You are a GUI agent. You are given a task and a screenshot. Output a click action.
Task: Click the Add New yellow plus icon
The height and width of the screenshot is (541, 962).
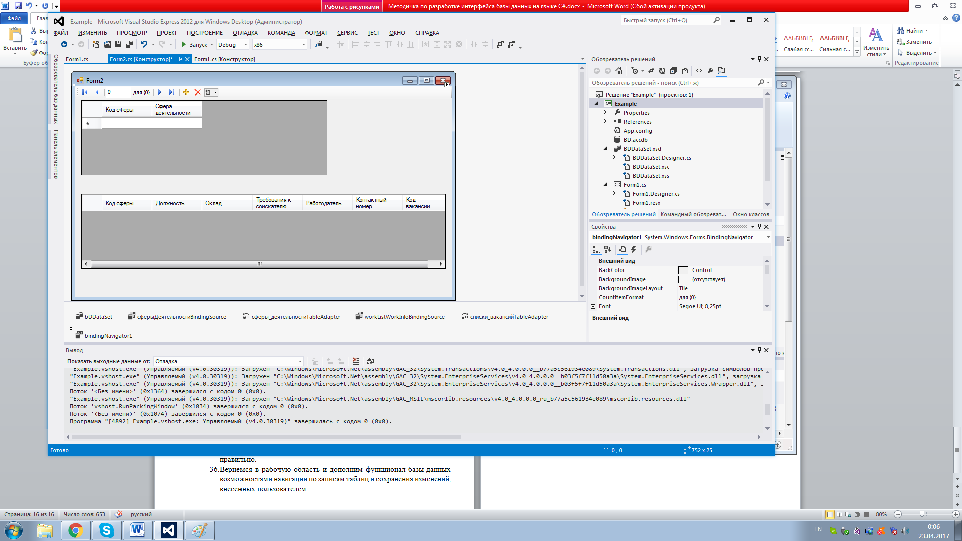pyautogui.click(x=186, y=92)
